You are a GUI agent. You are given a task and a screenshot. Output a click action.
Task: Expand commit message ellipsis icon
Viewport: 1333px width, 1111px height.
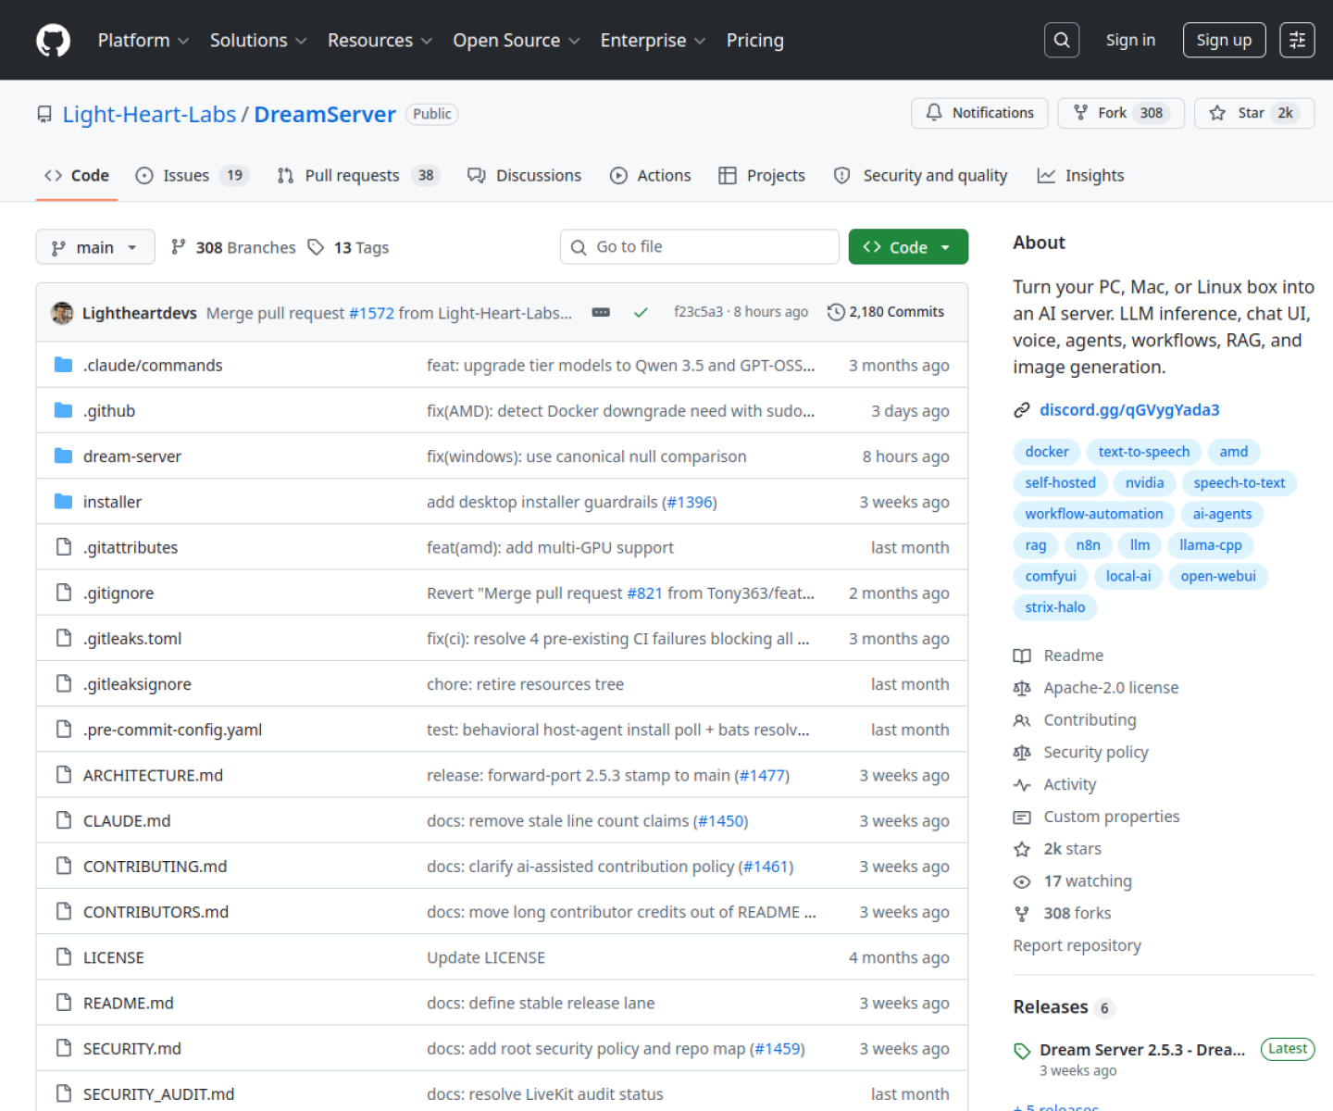[x=601, y=313]
